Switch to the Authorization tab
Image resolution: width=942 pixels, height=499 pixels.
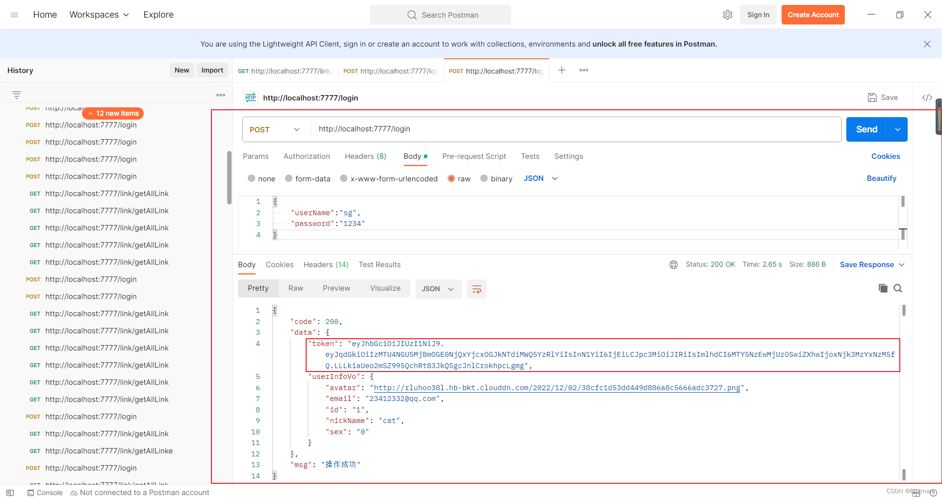click(x=307, y=156)
